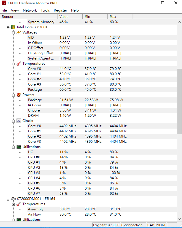Viewport: 182px width, 228px height.
Task: Click the Powers flame icon
Action: tap(19, 95)
